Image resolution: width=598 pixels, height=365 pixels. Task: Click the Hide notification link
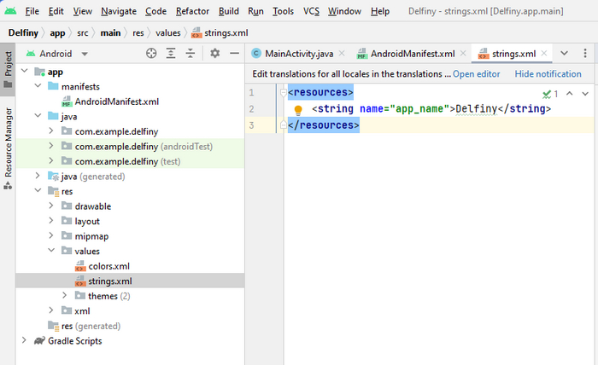[x=548, y=74]
